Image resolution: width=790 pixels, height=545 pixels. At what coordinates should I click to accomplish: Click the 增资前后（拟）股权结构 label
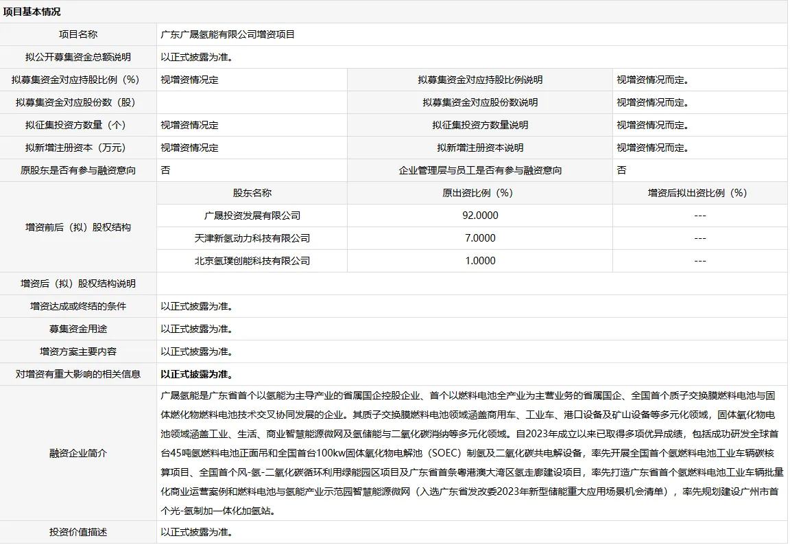coord(78,227)
